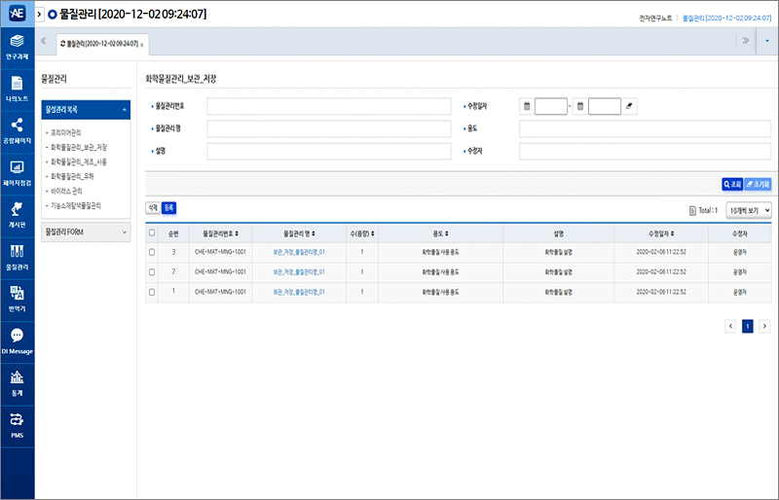Tick the select-all checkbox in table header
Viewport: 779px width, 500px height.
pyautogui.click(x=151, y=233)
